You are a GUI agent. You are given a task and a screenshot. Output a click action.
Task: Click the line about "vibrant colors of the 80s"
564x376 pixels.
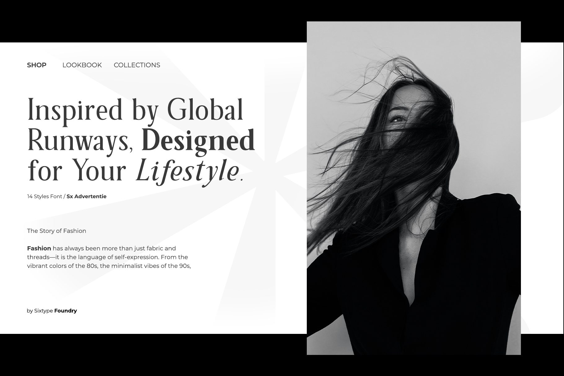tap(108, 266)
